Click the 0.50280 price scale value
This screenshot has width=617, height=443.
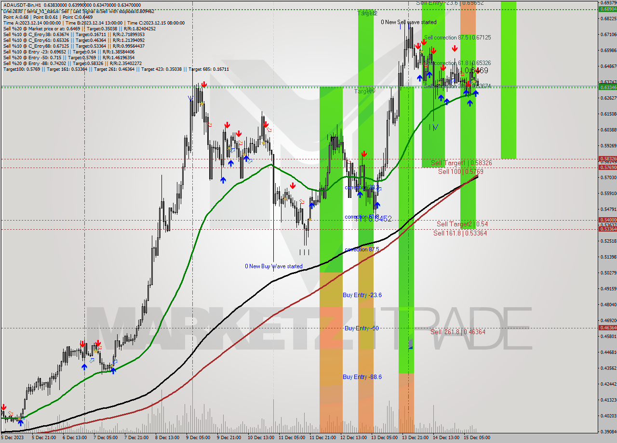coord(607,273)
